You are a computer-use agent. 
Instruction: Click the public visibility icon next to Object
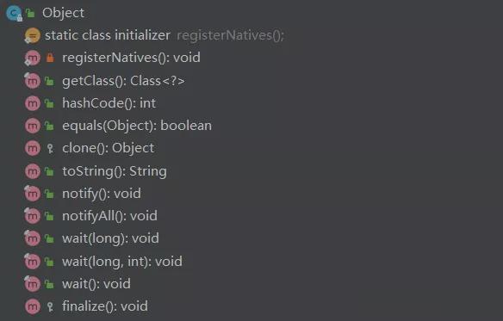(x=30, y=13)
